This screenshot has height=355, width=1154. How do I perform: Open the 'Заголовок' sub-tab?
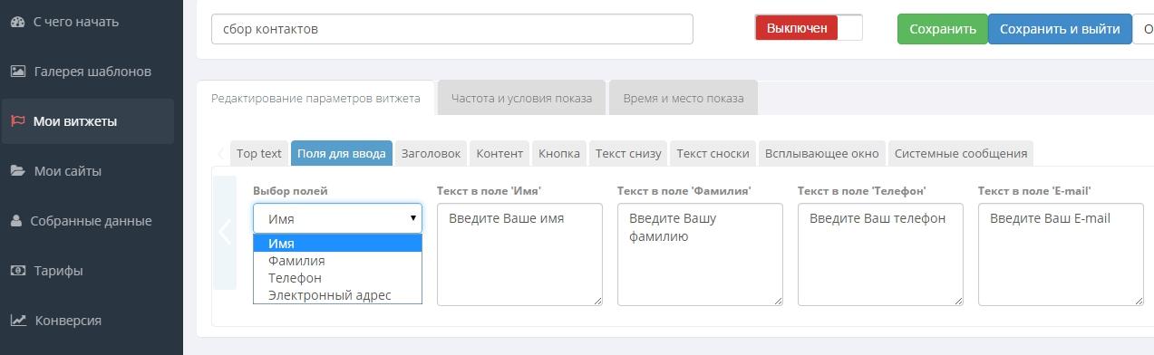[x=431, y=153]
